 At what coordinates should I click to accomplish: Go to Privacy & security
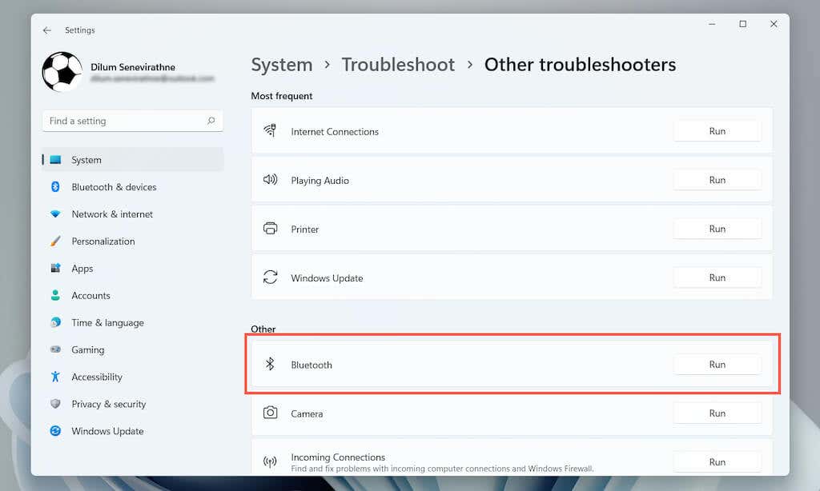(108, 405)
